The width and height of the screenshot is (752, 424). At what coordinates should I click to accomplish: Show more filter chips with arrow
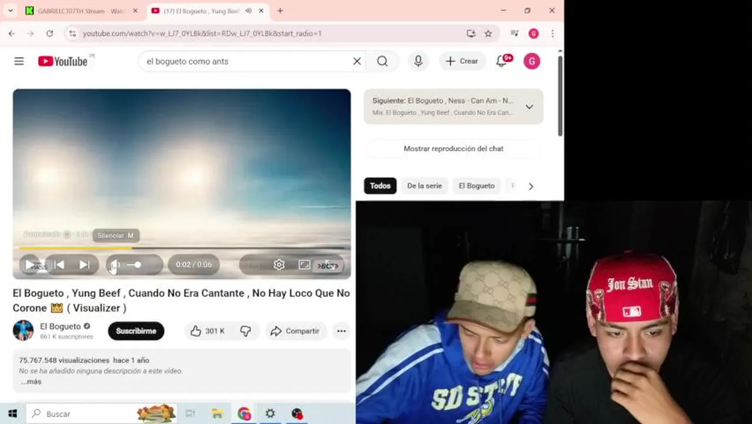(531, 186)
